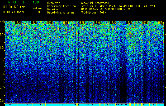The width and height of the screenshot is (166, 106).
Task: Click the 0.6 frequency axis label
Action: (x=2, y=101)
